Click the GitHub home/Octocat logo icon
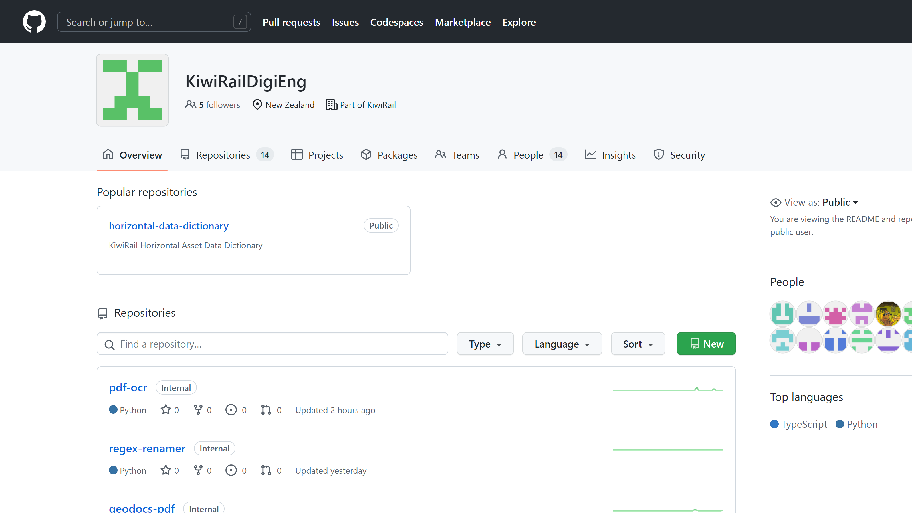The width and height of the screenshot is (912, 513). point(35,22)
